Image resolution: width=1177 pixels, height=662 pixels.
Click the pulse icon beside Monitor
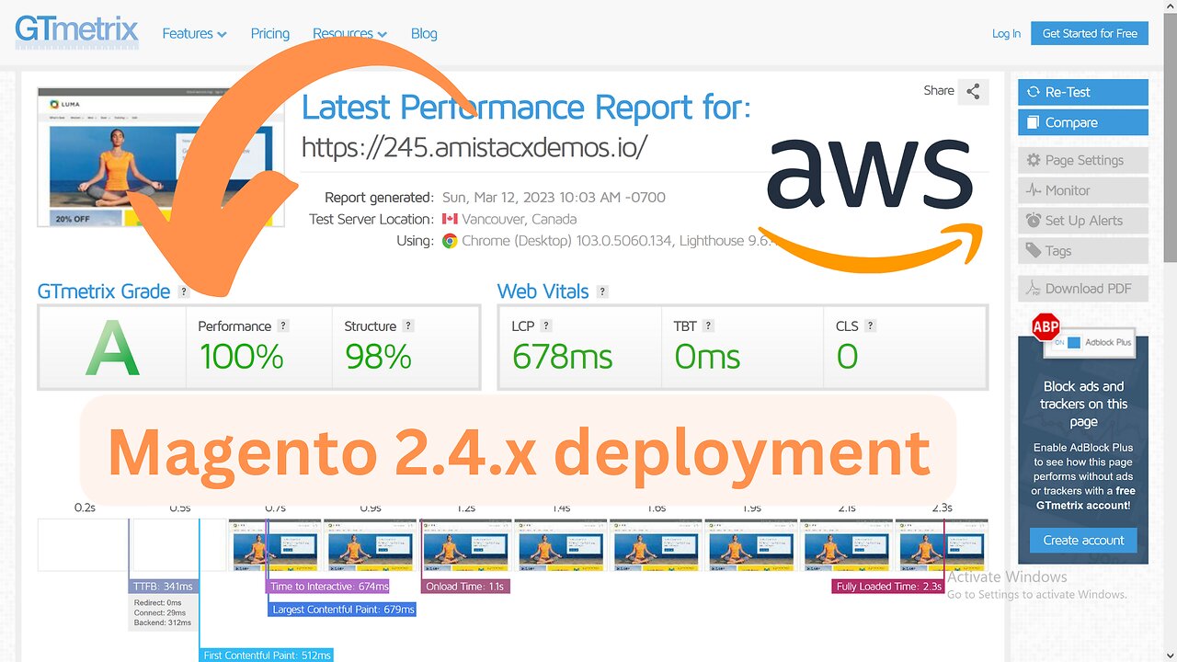pos(1033,190)
